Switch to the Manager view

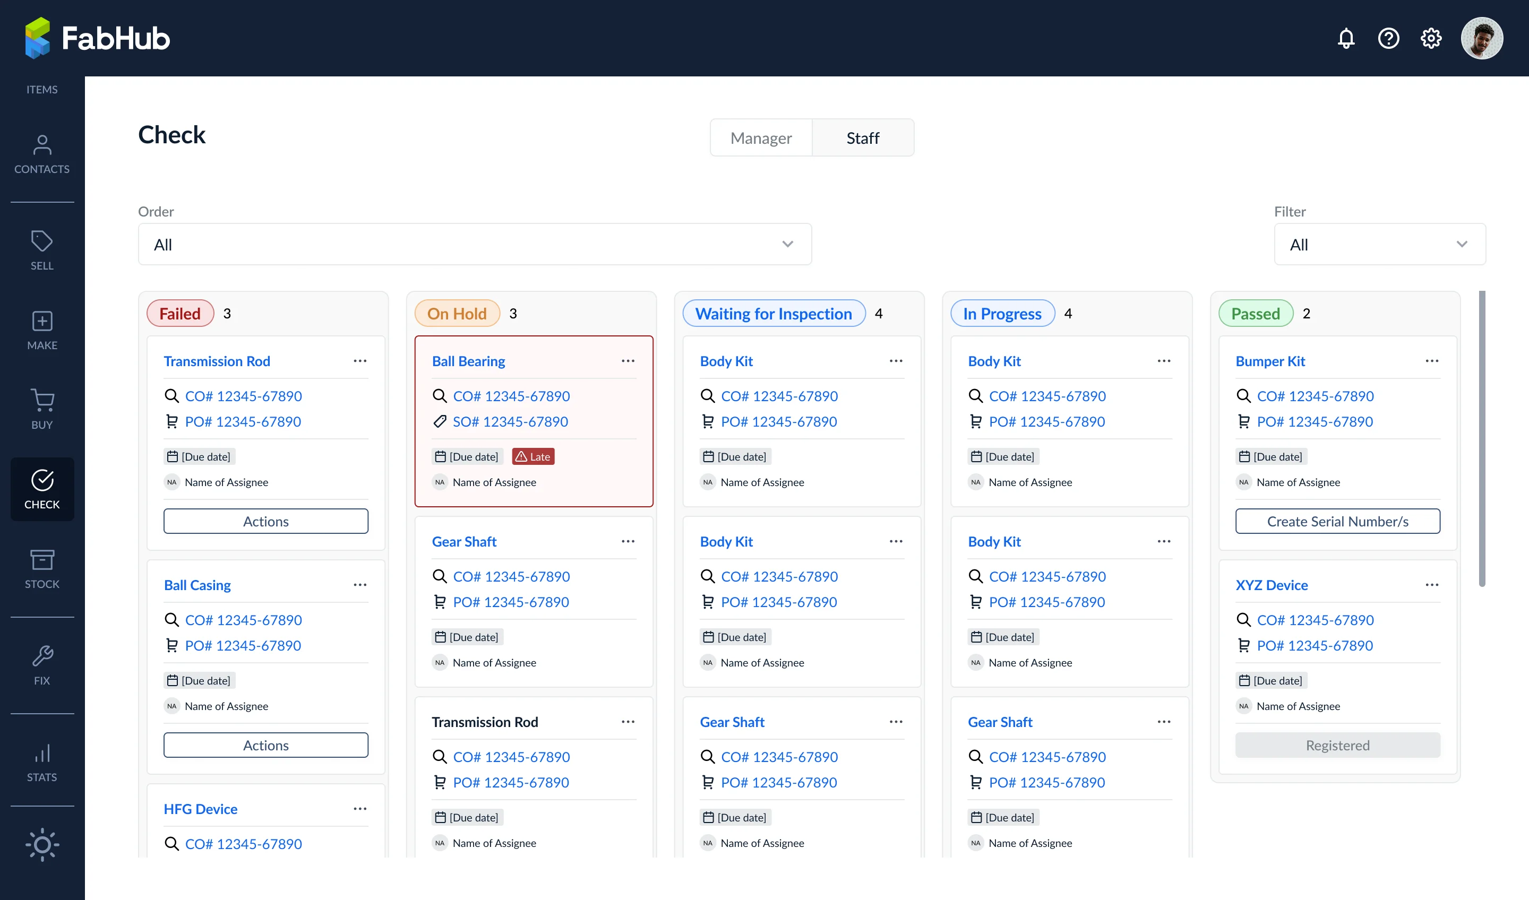point(761,137)
